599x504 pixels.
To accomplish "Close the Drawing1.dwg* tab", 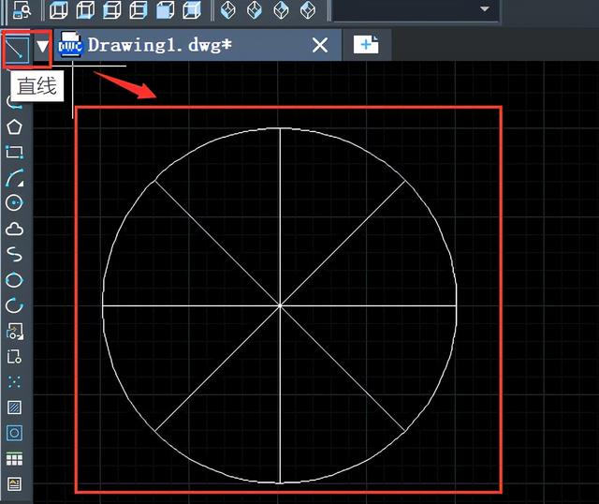I will (320, 45).
